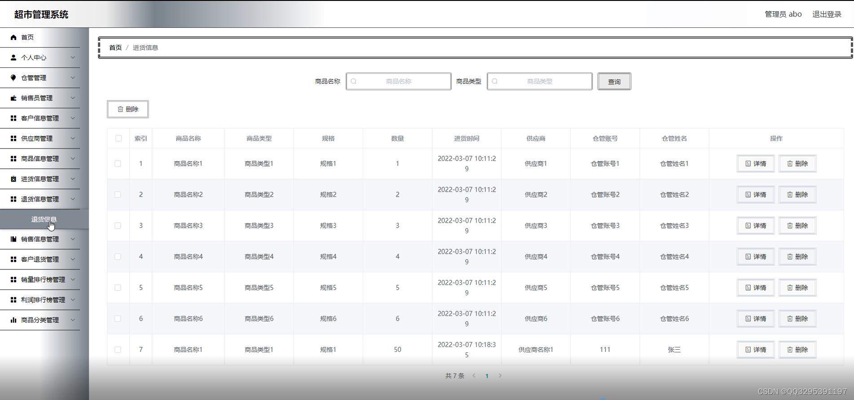Focus the 商品名称 search input
The width and height of the screenshot is (854, 400).
point(398,81)
